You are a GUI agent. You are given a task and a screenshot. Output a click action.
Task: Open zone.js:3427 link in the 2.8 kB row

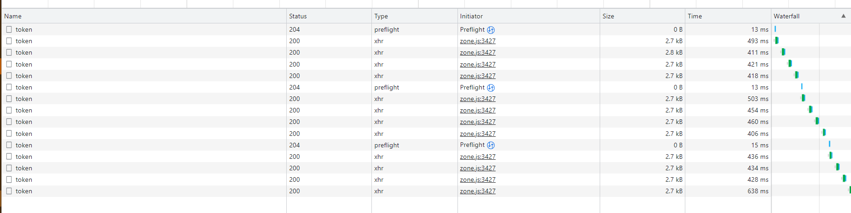478,52
